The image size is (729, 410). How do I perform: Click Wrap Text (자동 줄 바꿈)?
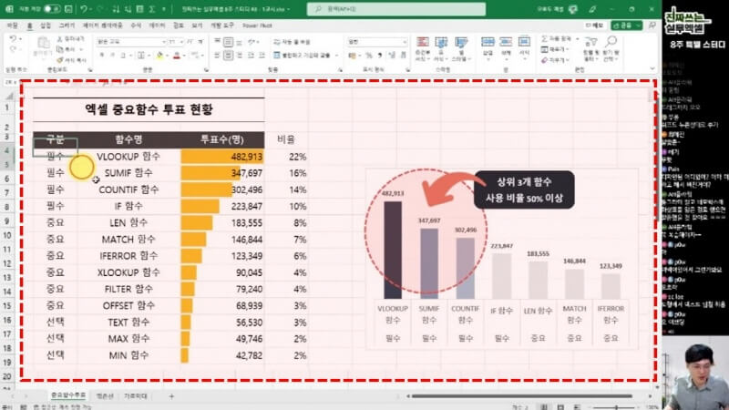[292, 42]
